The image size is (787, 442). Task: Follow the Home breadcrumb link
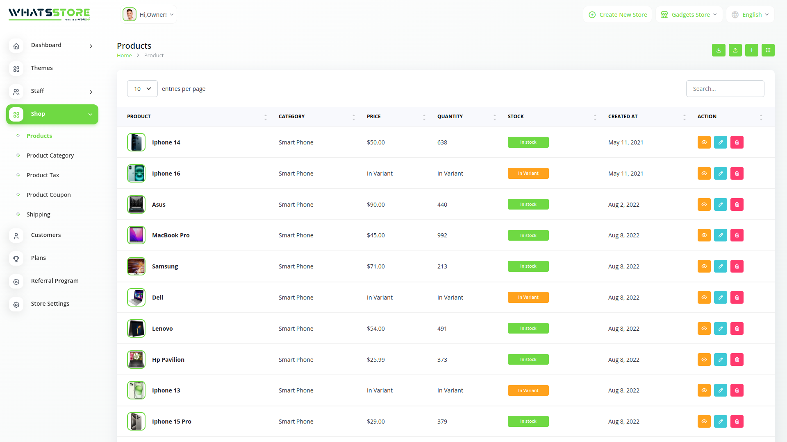point(124,55)
